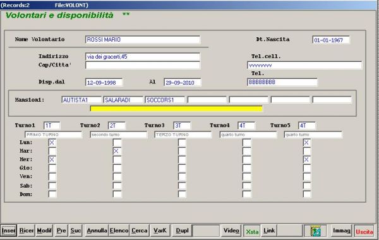
Task: Tick Dom checkbox under Turno1
Action: click(x=52, y=194)
